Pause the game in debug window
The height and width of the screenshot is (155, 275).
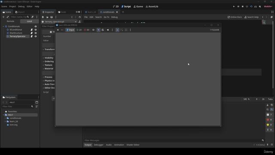point(58,30)
